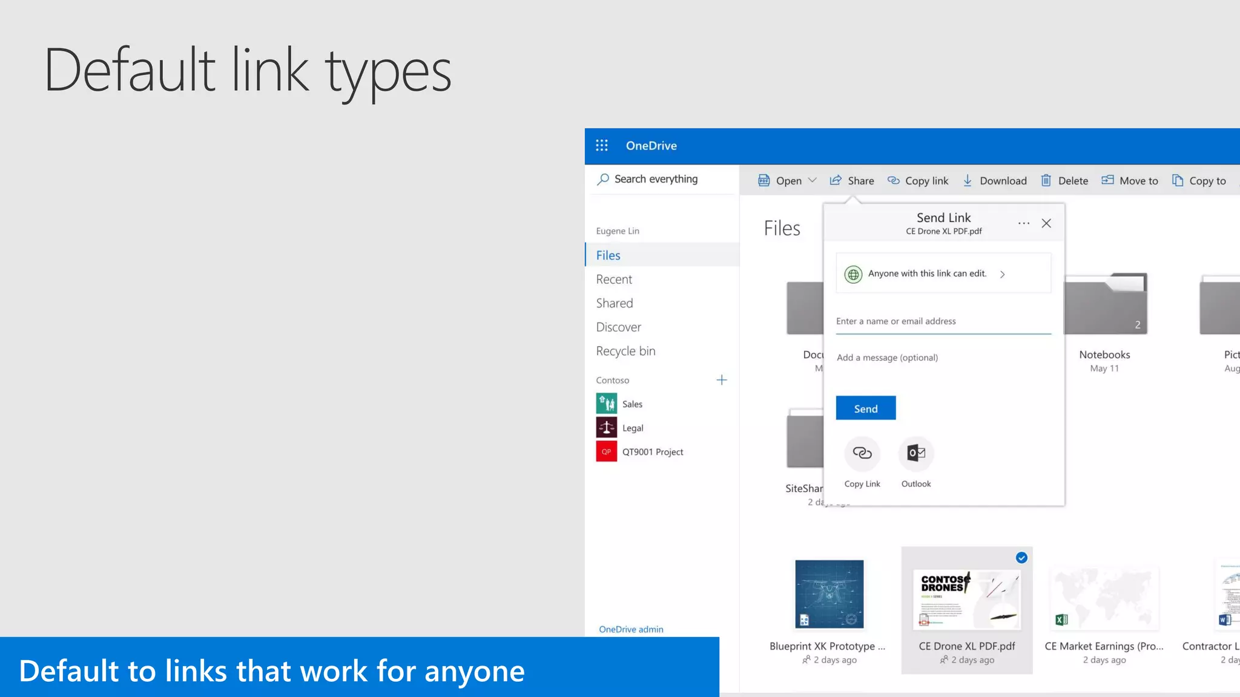Open more options ellipsis in Send Link
This screenshot has height=697, width=1240.
point(1023,223)
